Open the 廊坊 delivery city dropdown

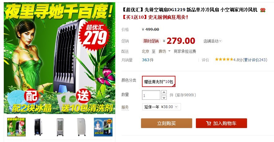point(165,51)
